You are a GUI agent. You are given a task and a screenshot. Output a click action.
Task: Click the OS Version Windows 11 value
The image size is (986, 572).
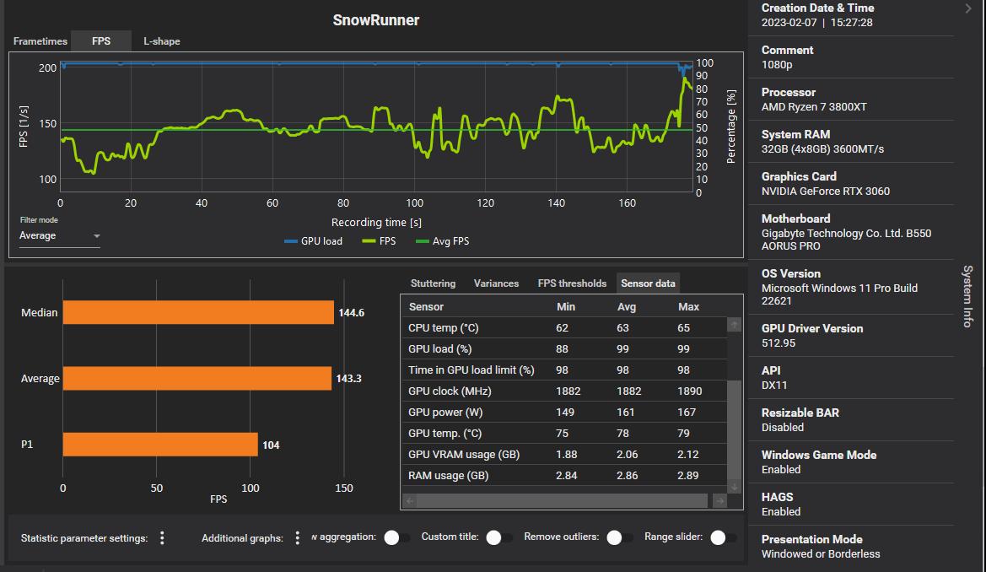click(839, 294)
